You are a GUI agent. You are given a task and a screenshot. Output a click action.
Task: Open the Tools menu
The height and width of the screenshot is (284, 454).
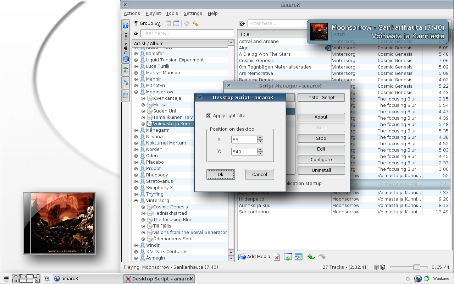[x=172, y=13]
